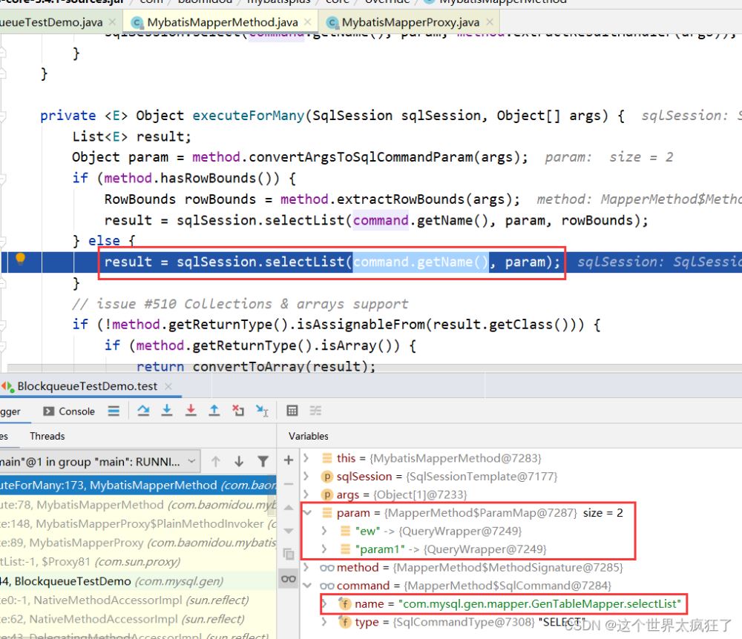742x639 pixels.
Task: Switch to the Threads tab
Action: (x=47, y=436)
